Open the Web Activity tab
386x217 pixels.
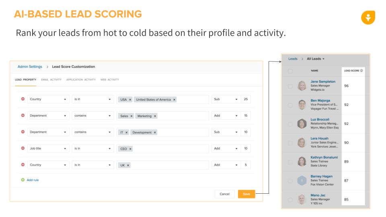coord(110,80)
